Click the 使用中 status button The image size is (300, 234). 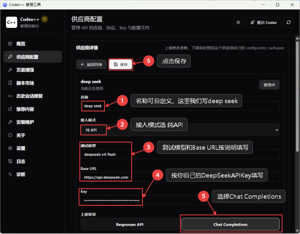269,85
